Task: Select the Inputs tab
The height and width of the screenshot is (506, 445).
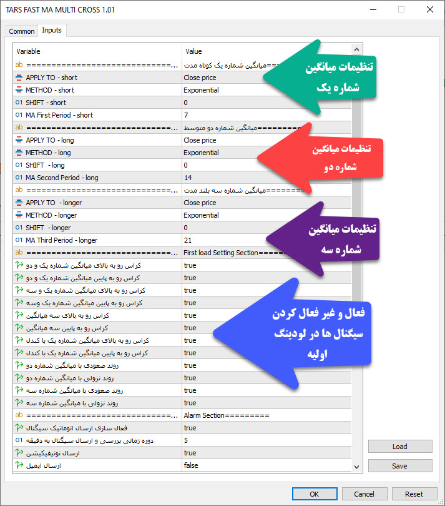Action: click(52, 30)
